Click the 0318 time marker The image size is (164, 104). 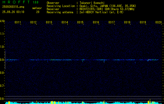tap(127, 22)
